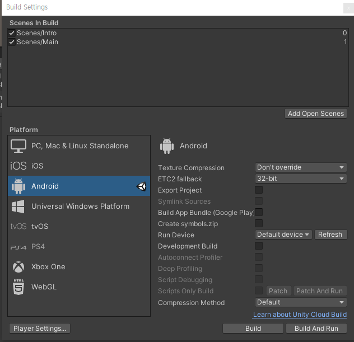The image size is (354, 342).
Task: Enable the Development Build checkbox
Action: [259, 246]
